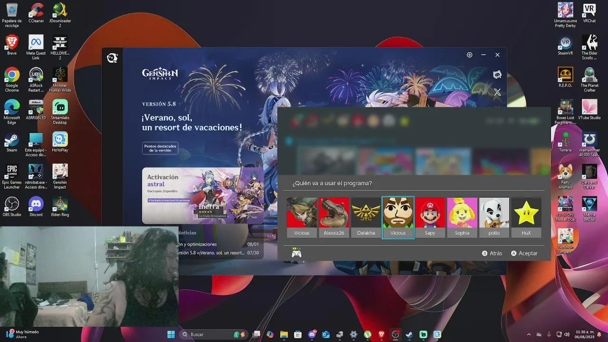Choose the Sophia Isabelle profile
Screen dimensions: 608x342
tap(462, 218)
